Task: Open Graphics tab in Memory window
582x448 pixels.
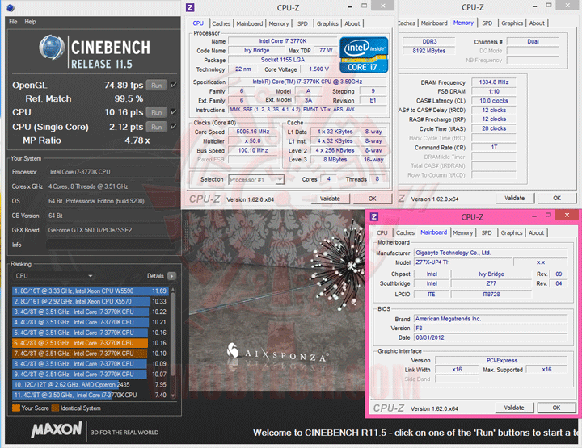Action: (512, 23)
